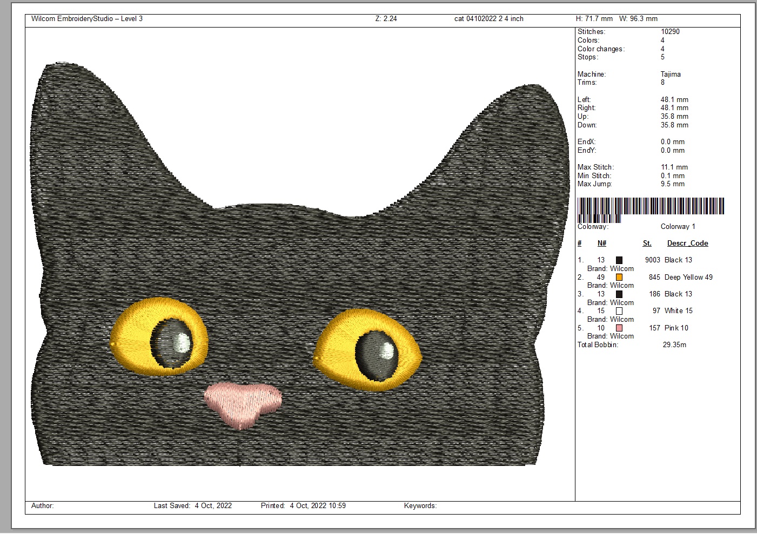757x534 pixels.
Task: Click the Deep Yellow 49 color swatch
Action: coord(619,277)
